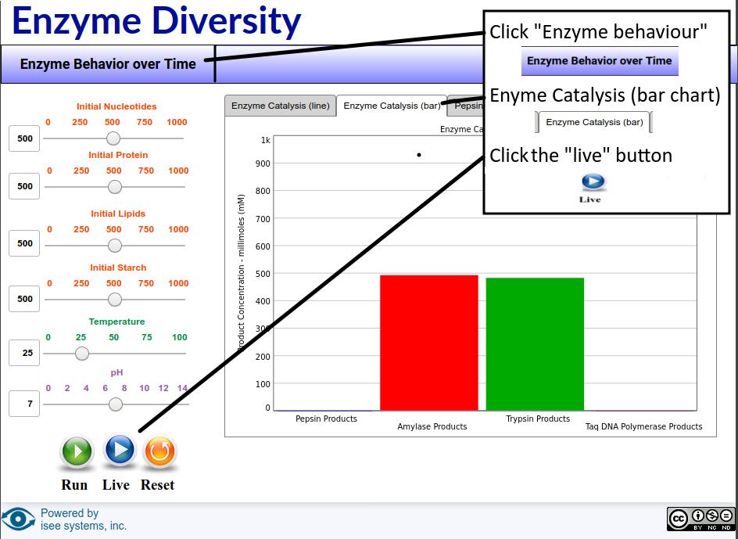Click the red Amylase Products bar

point(428,343)
